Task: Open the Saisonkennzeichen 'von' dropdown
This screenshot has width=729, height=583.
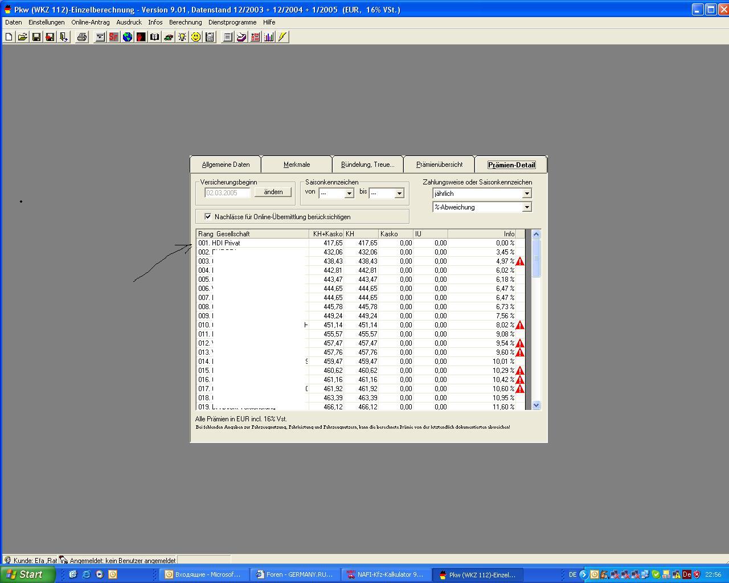Action: point(349,194)
